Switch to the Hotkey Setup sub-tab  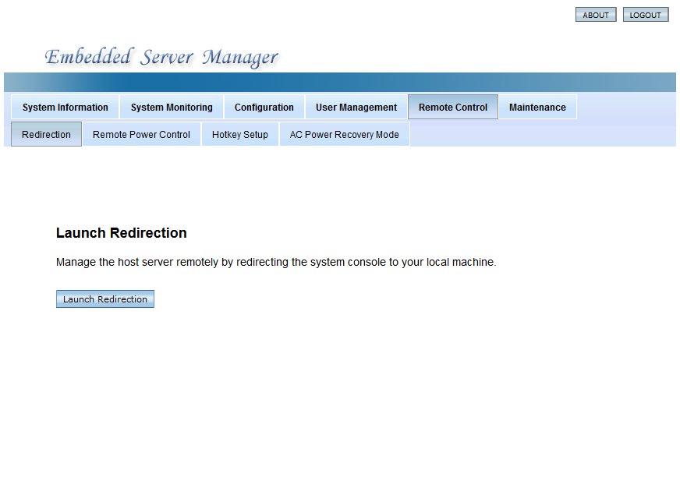click(x=239, y=134)
